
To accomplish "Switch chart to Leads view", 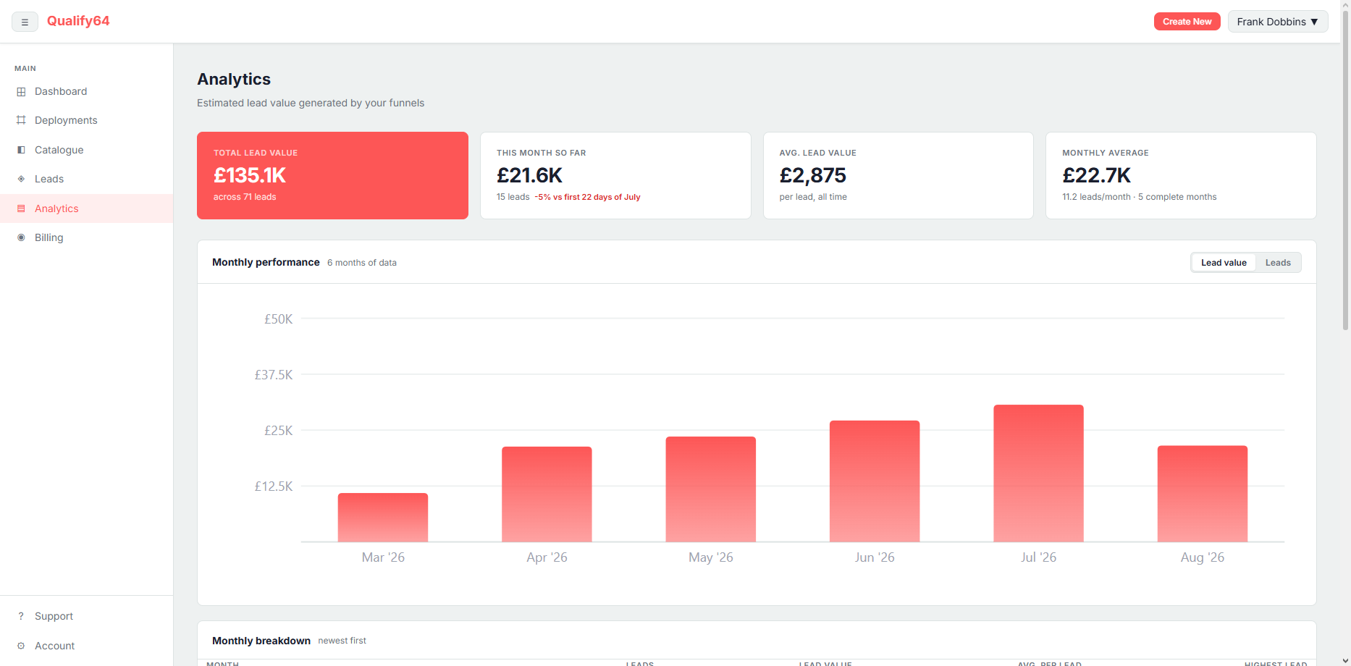I will tap(1278, 263).
